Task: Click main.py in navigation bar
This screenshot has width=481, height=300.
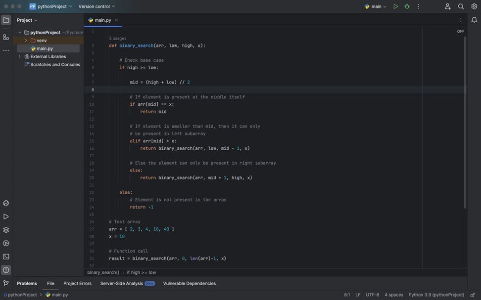Action: pyautogui.click(x=57, y=295)
